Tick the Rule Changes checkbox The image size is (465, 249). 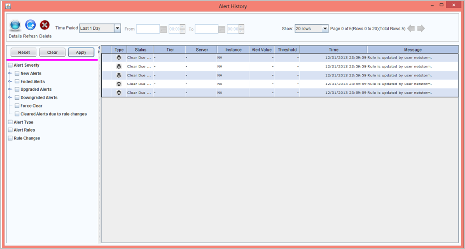pos(10,138)
